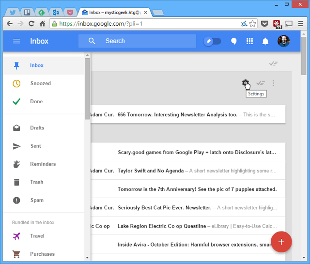
Task: Open the Travel bundle
Action: coord(44,236)
